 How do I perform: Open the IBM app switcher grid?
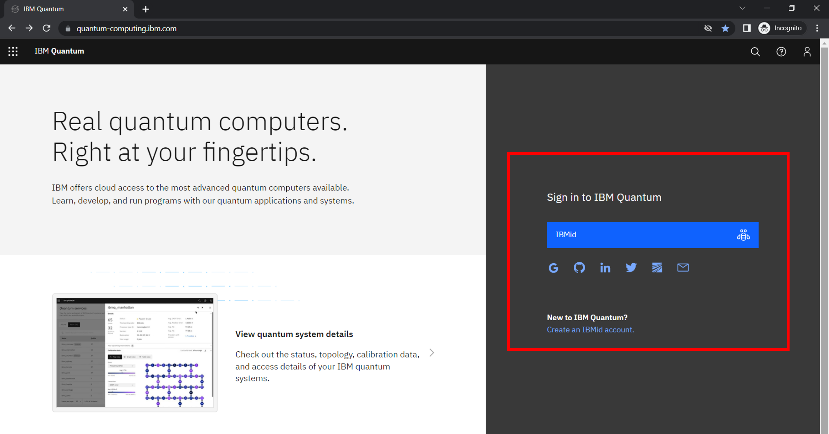point(13,51)
